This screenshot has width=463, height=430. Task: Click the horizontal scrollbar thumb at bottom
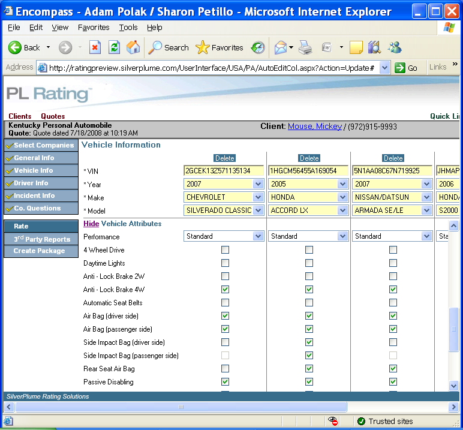(180, 407)
